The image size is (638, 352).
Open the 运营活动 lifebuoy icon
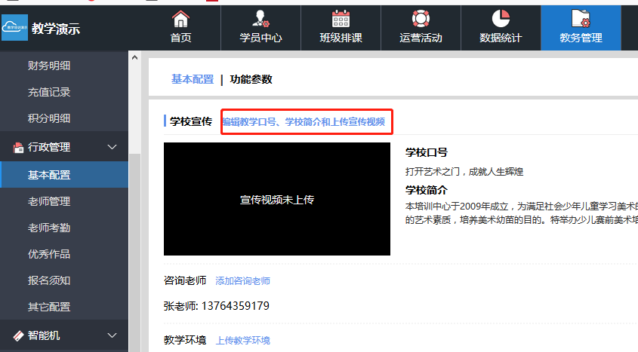[x=421, y=19]
